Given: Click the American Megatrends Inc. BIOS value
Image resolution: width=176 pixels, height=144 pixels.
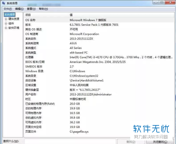Looking at the screenshot, I should (x=98, y=62).
